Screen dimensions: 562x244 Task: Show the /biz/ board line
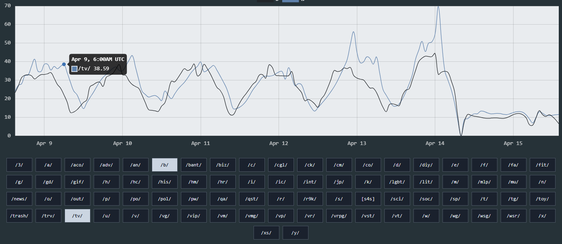[x=223, y=165]
